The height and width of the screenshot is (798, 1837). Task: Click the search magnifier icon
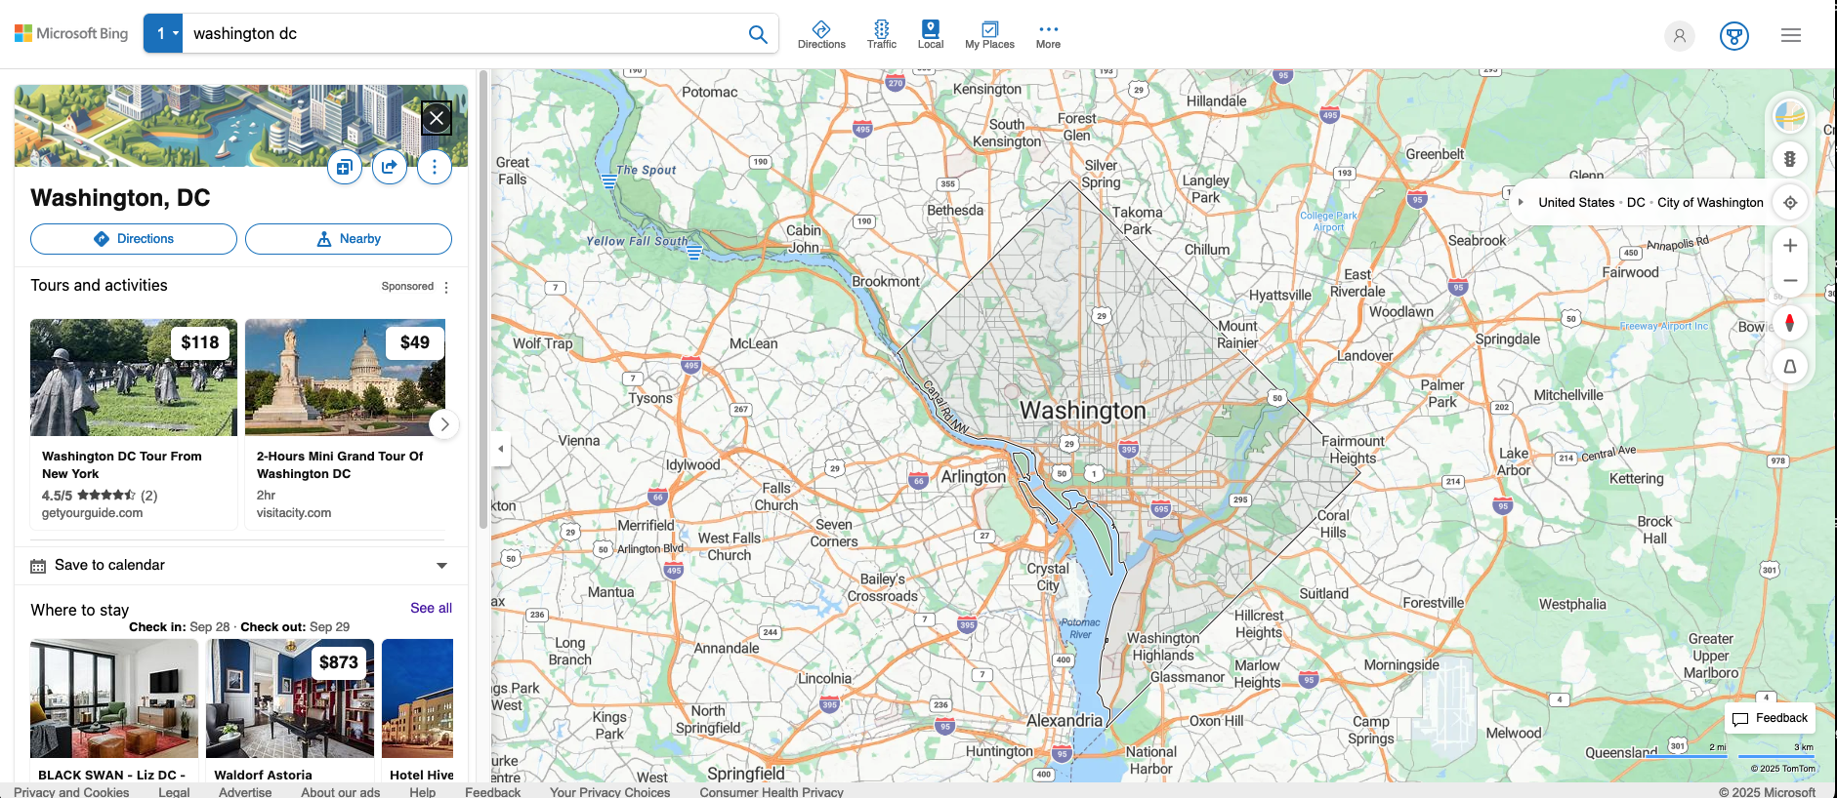click(x=758, y=34)
